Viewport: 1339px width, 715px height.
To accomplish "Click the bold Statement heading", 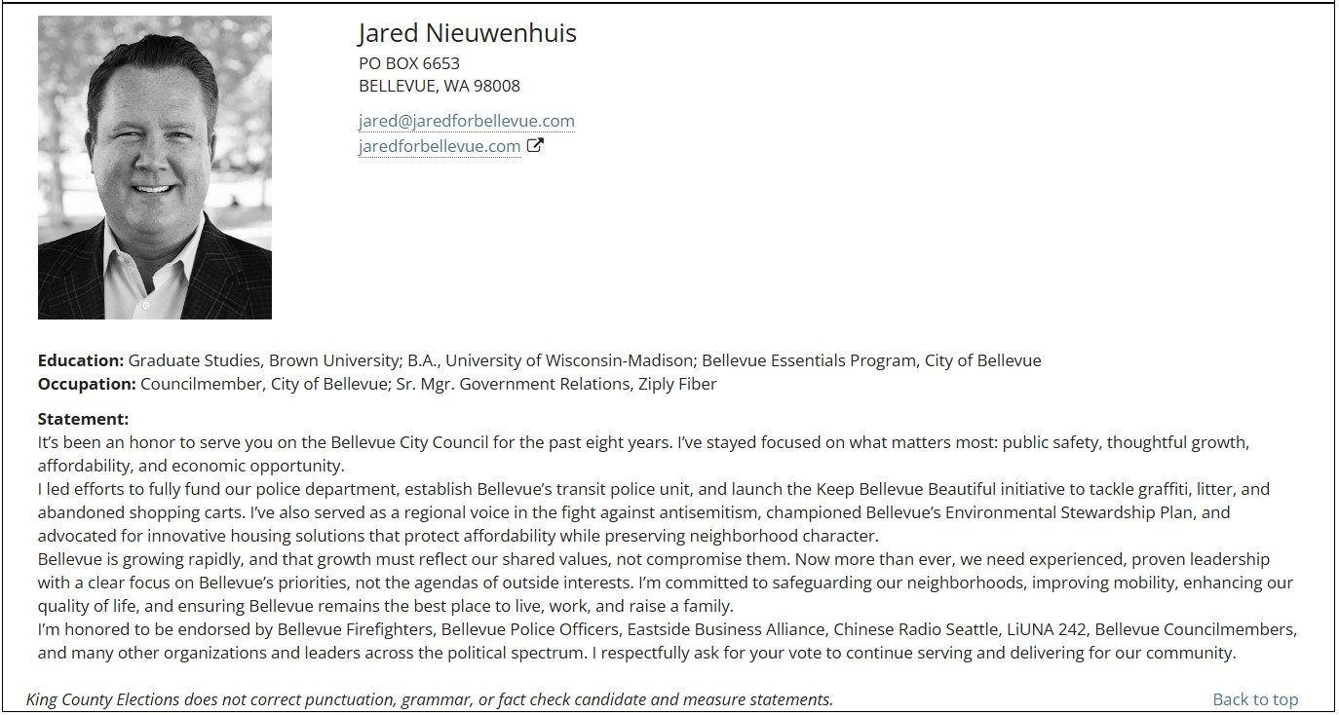I will [x=83, y=419].
